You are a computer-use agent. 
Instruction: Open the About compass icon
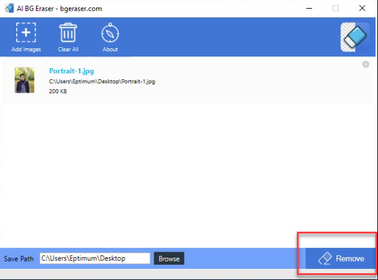click(x=110, y=33)
